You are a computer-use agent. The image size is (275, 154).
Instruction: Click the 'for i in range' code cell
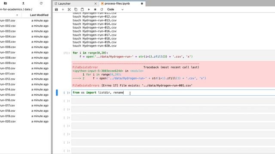click(x=173, y=55)
